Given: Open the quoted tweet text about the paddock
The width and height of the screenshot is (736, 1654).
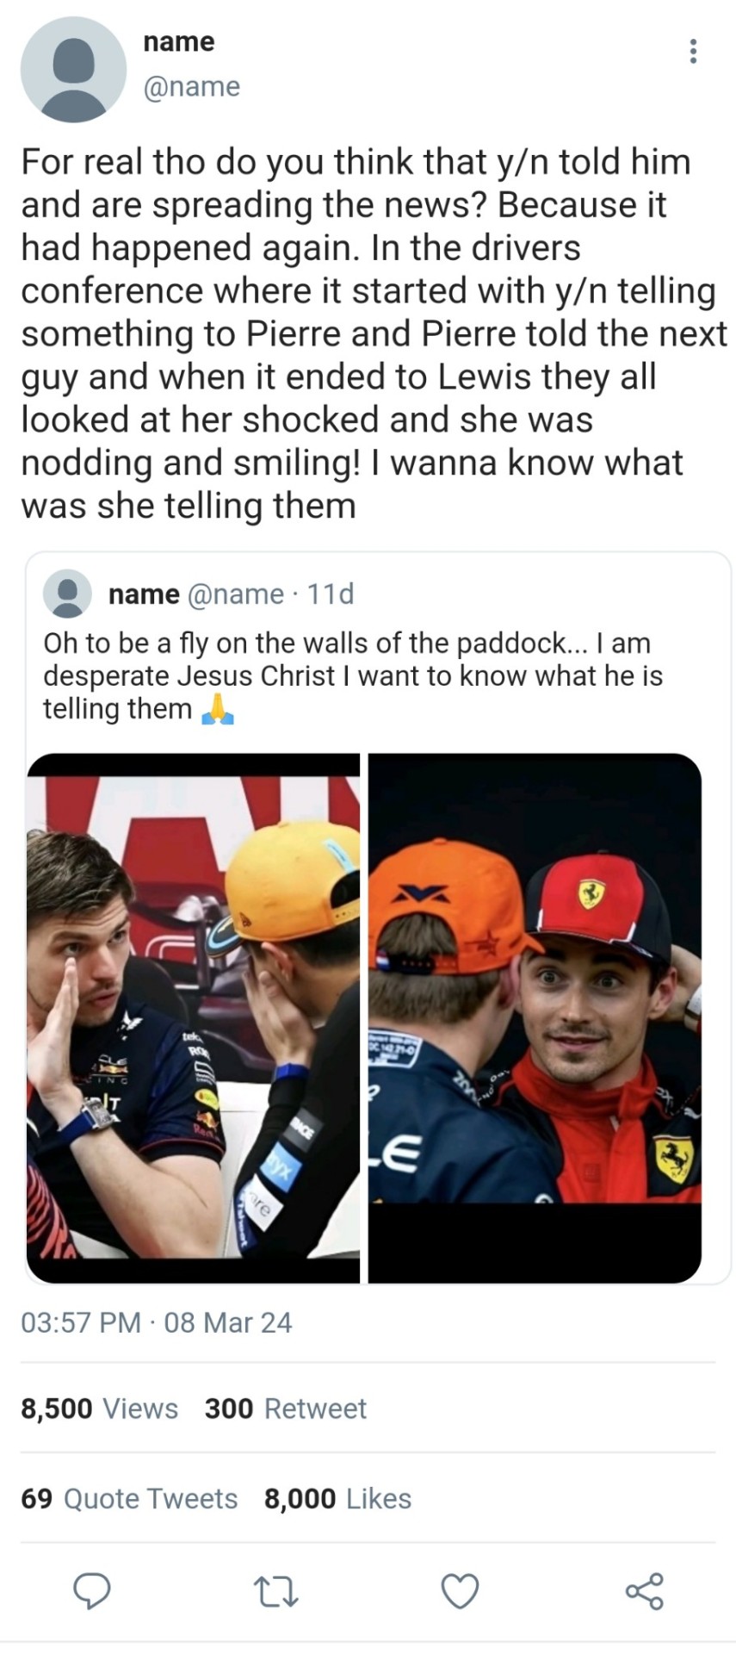Looking at the screenshot, I should (x=353, y=676).
